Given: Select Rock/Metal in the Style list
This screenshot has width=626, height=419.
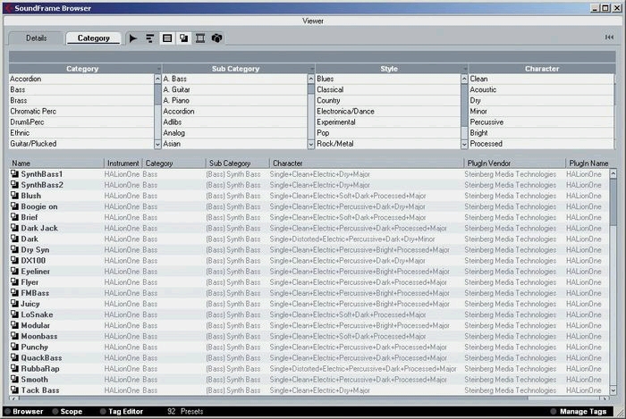Looking at the screenshot, I should (388, 144).
